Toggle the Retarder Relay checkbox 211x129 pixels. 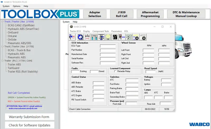[x=115, y=71]
